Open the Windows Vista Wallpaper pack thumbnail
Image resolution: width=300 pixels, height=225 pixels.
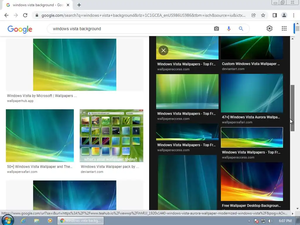tap(111, 136)
